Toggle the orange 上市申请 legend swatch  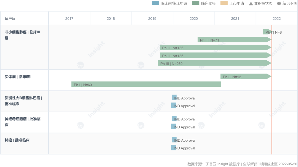click(x=224, y=3)
